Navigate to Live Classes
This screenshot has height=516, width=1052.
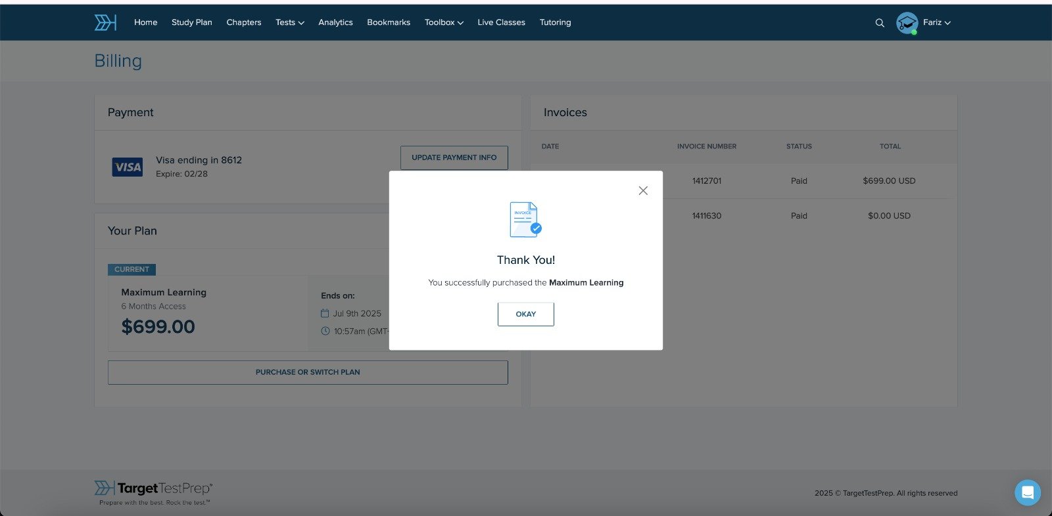coord(501,22)
